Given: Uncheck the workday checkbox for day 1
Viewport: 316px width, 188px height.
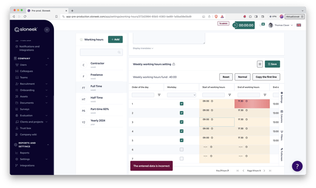Looking at the screenshot, I should pyautogui.click(x=181, y=104).
